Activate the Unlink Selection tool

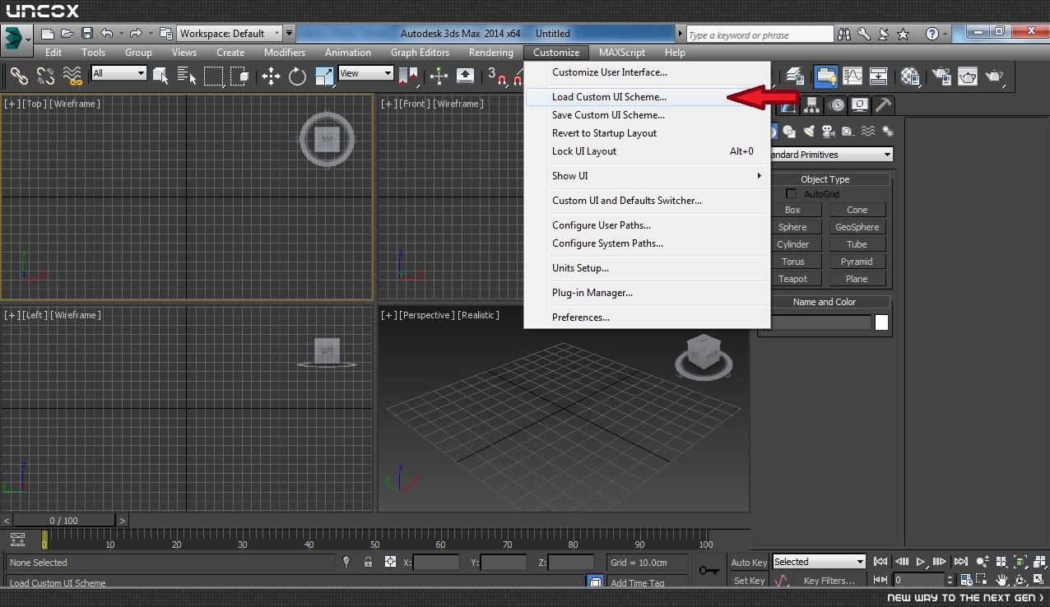point(45,76)
